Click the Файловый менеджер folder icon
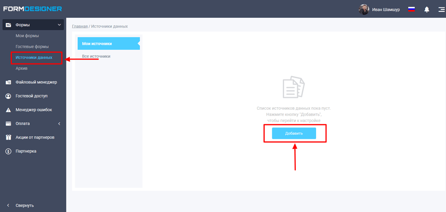This screenshot has height=212, width=446. pyautogui.click(x=8, y=82)
